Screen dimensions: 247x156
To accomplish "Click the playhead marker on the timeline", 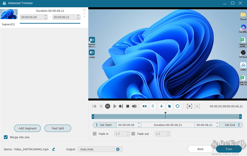I will coord(165,114).
